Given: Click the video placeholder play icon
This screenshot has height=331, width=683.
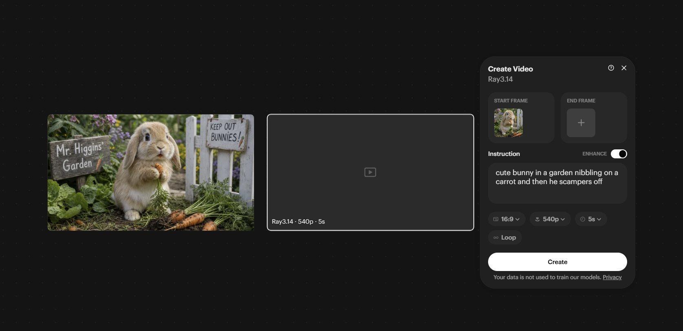Looking at the screenshot, I should (x=370, y=172).
